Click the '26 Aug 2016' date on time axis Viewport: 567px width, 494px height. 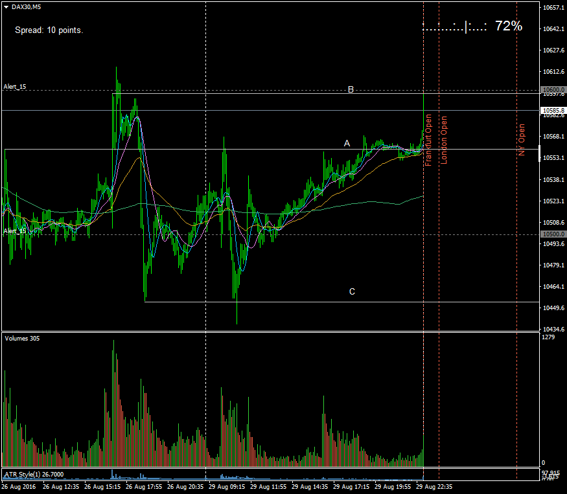coord(17,486)
